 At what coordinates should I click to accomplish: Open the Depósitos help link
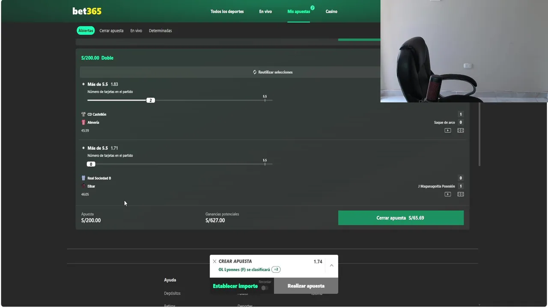tap(172, 293)
